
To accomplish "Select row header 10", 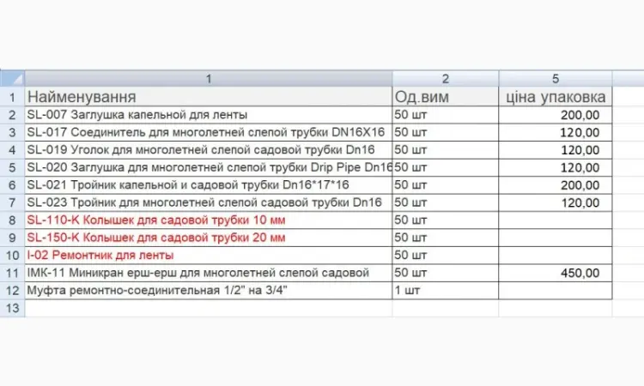I will (12, 255).
